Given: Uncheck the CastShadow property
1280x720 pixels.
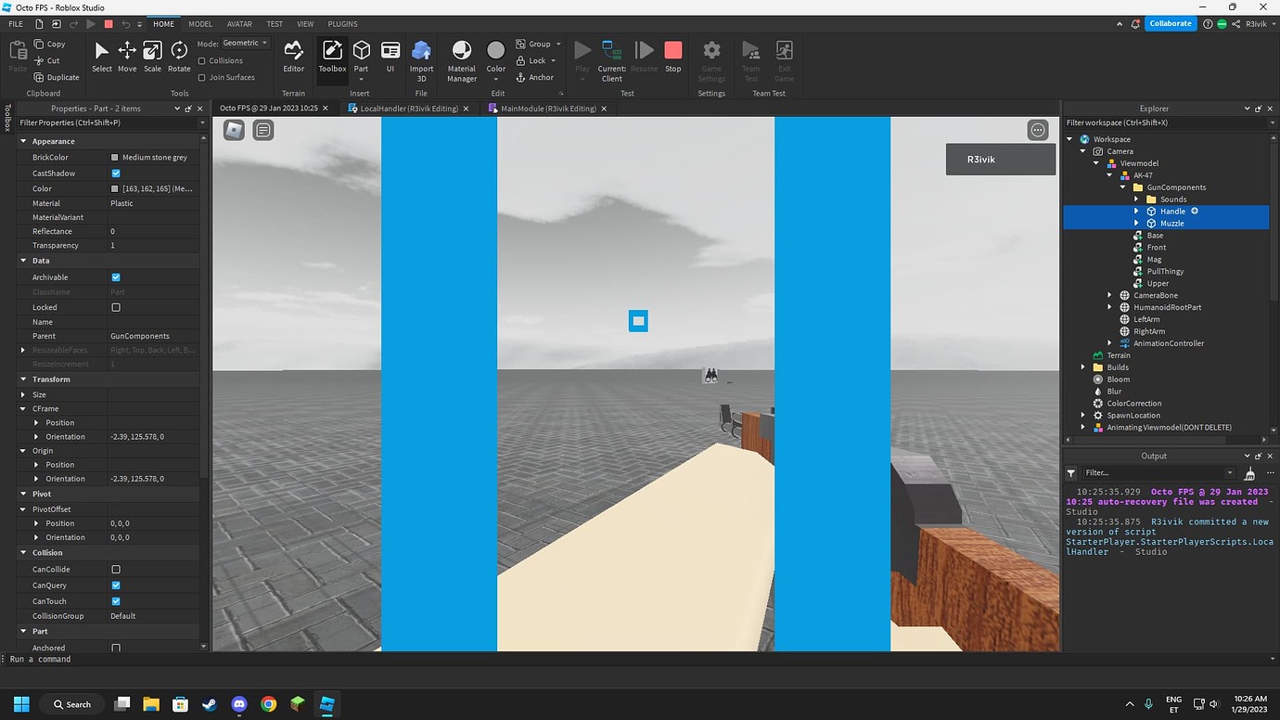Looking at the screenshot, I should 115,173.
